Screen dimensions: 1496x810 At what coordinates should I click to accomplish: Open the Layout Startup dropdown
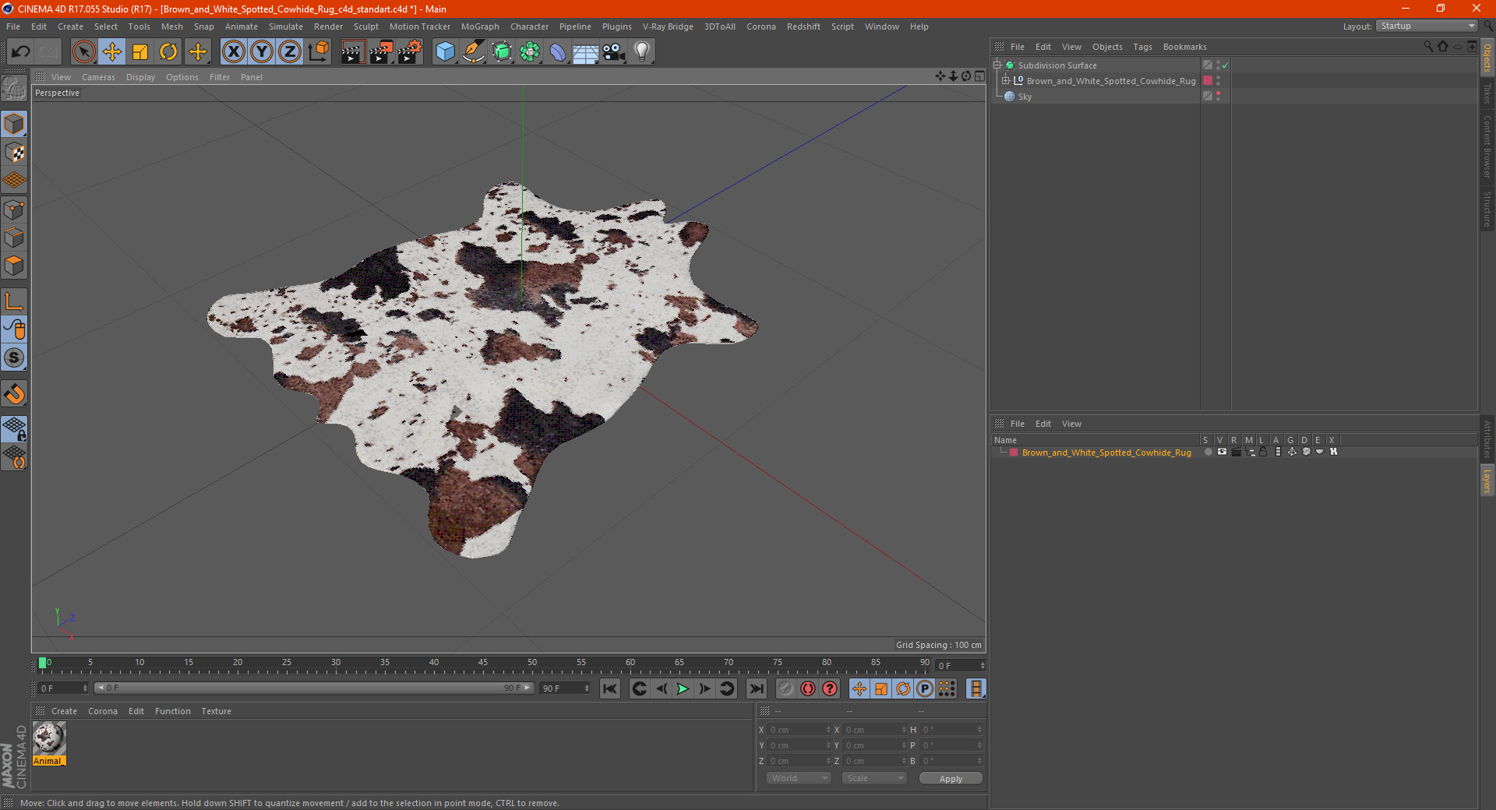click(1427, 26)
